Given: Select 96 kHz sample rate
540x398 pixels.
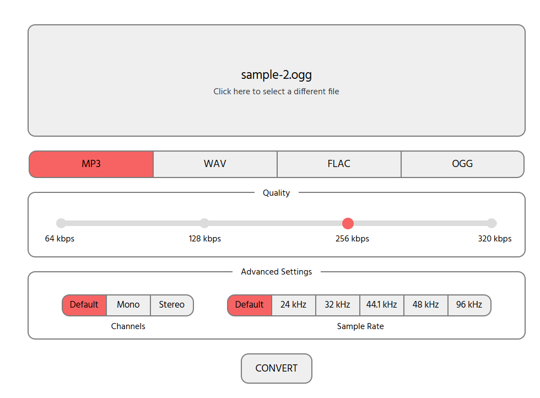Looking at the screenshot, I should pos(469,305).
